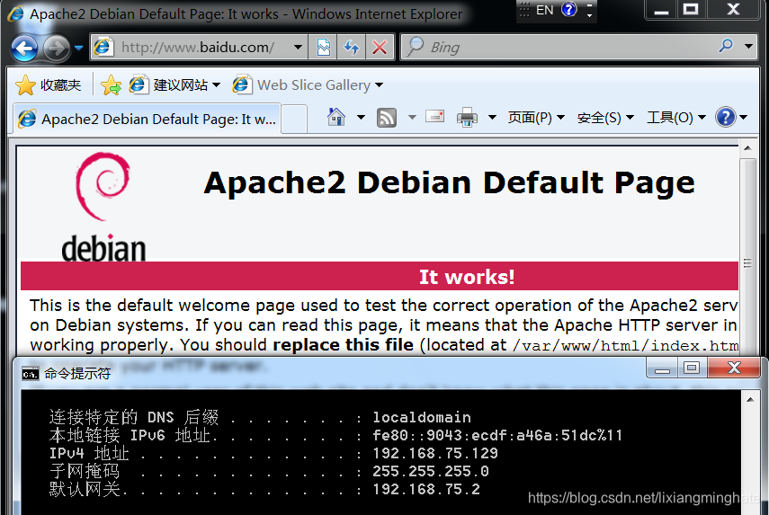
Task: Stop loading with the red X icon
Action: coord(380,48)
